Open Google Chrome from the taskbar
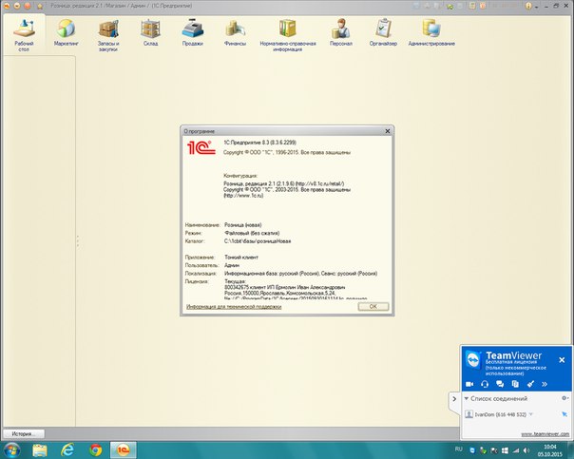Screen dimensions: 574x459 [x=95, y=449]
